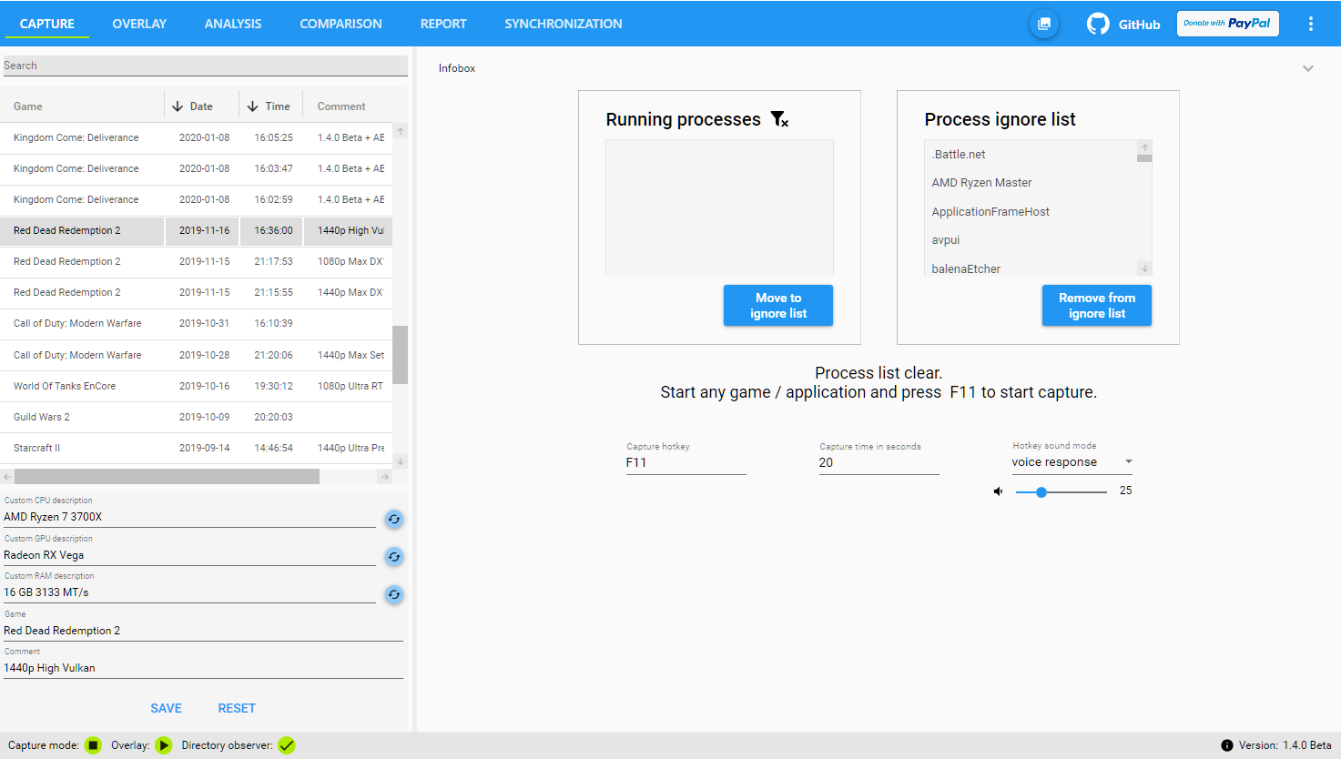Edit the Custom GPU description field
This screenshot has width=1341, height=759.
click(189, 555)
